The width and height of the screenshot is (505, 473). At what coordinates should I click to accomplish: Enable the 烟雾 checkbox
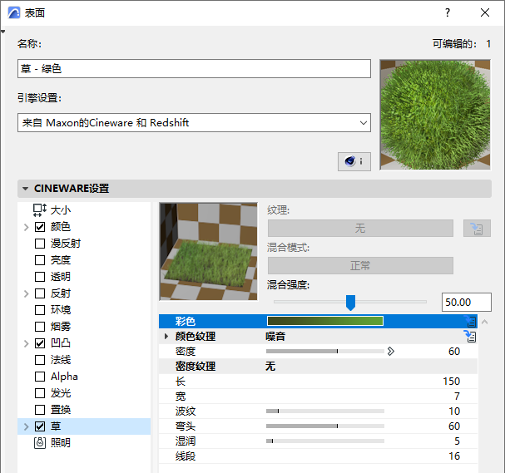[x=40, y=327]
